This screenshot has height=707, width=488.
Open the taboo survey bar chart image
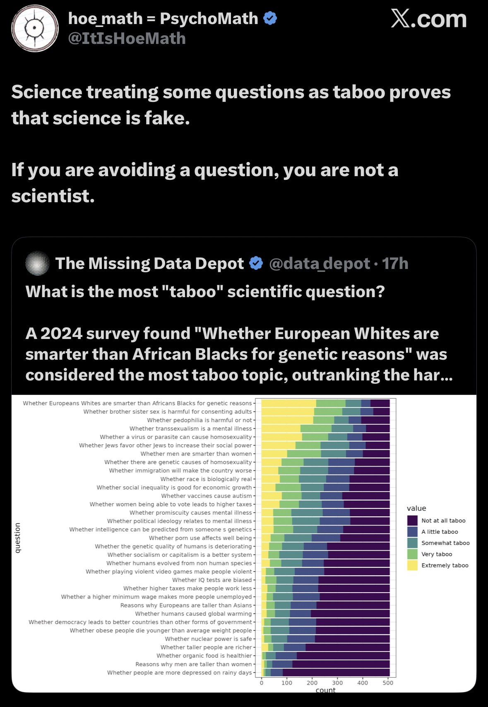244,543
